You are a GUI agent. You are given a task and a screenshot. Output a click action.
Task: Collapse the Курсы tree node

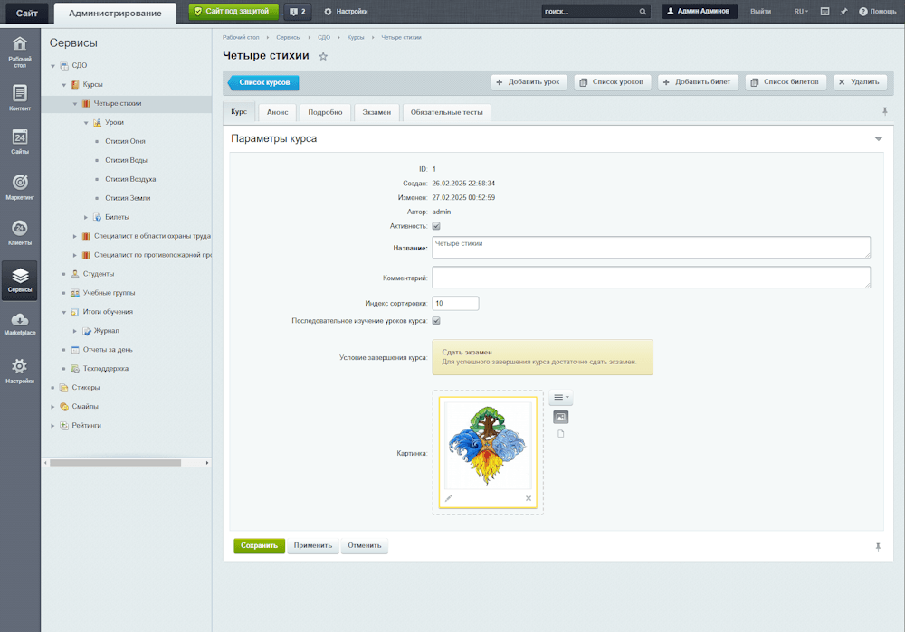click(64, 85)
